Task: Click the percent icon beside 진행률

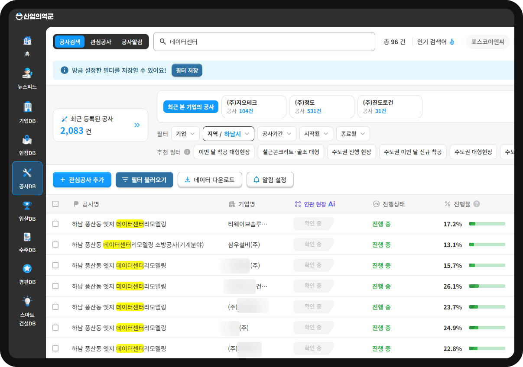Action: (x=448, y=204)
